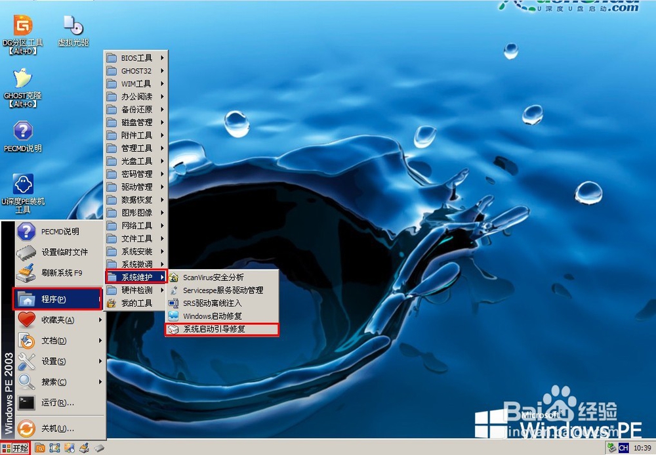Screen dimensions: 656x455
Task: Open 程序(P) in start menu
Action: (x=57, y=299)
